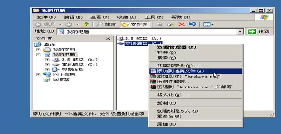The height and width of the screenshot is (134, 281).
Task: Click the 我的文档 folder icon in tree
Action: pos(47,50)
